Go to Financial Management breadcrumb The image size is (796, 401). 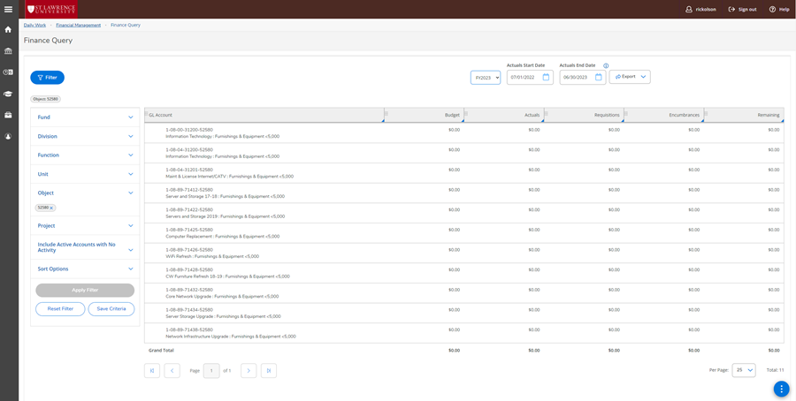(78, 26)
